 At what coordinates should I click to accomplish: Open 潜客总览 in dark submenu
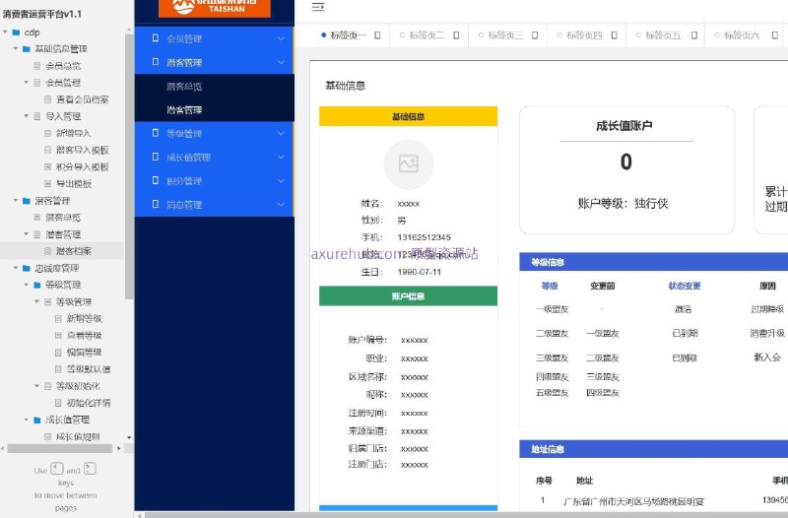pos(184,87)
